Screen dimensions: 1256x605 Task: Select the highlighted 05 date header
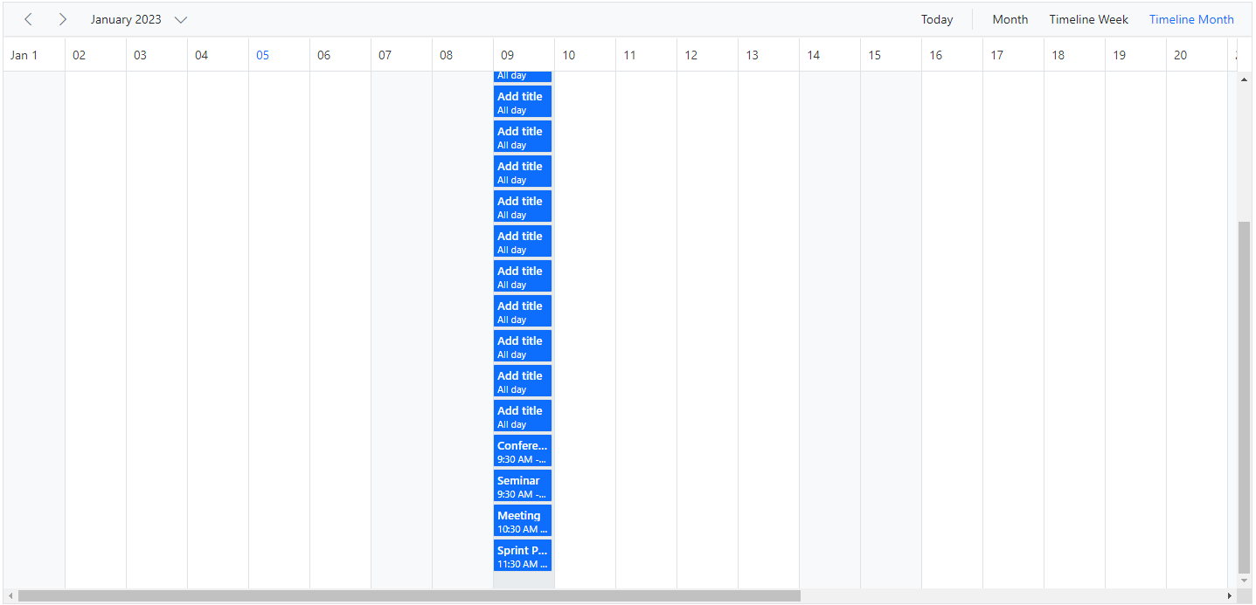pos(279,55)
